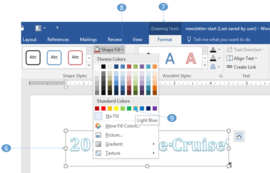The width and height of the screenshot is (270, 173).
Task: Open More Fill Colors color wheel
Action: point(98,126)
